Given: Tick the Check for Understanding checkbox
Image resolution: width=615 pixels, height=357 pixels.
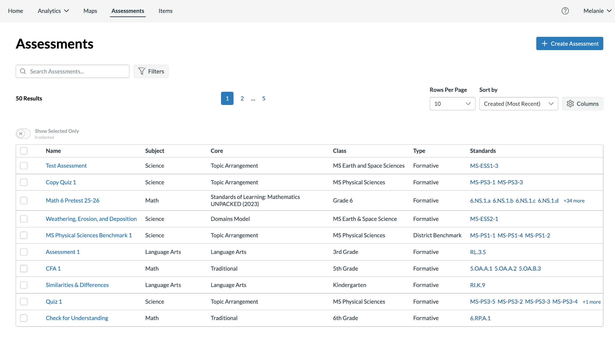Looking at the screenshot, I should (24, 318).
